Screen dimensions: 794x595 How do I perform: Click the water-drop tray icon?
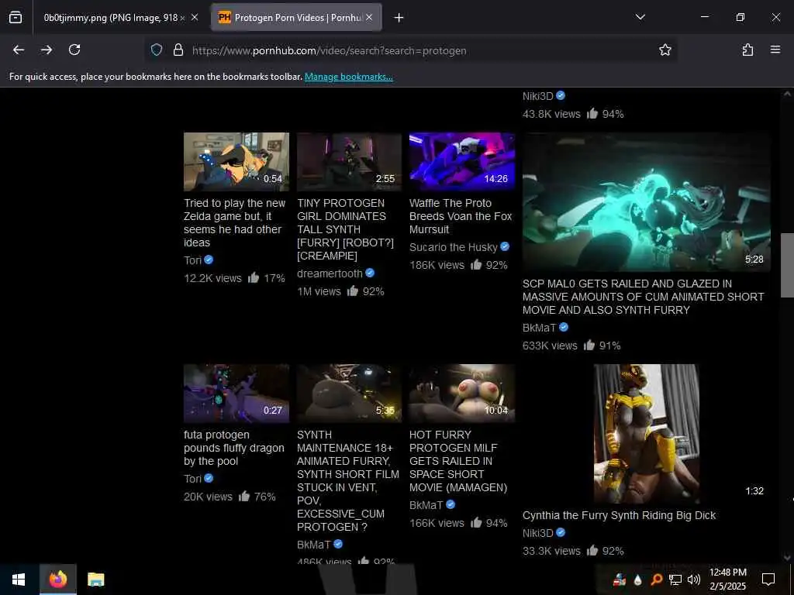[637, 580]
